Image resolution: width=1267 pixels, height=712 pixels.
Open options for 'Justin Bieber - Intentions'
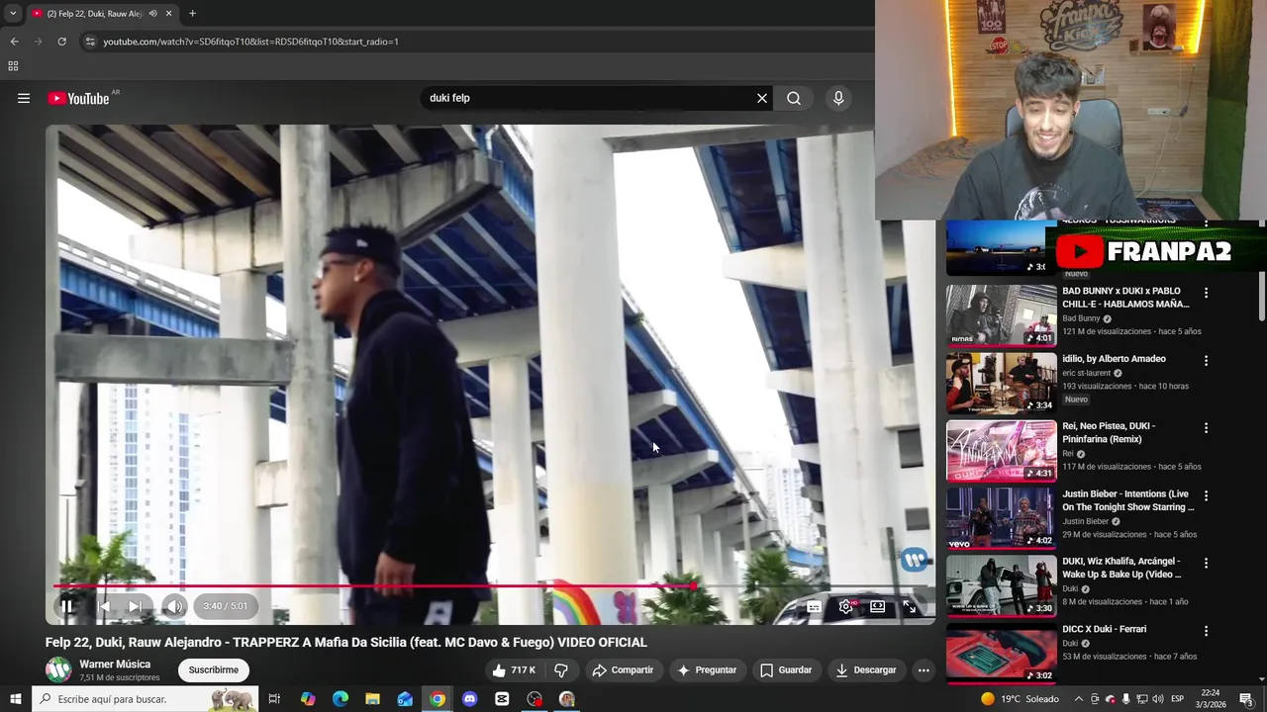click(x=1206, y=495)
